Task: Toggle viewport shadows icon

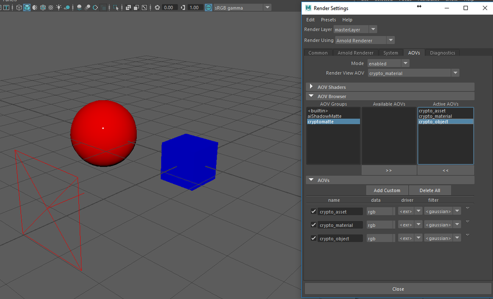Action: point(67,7)
